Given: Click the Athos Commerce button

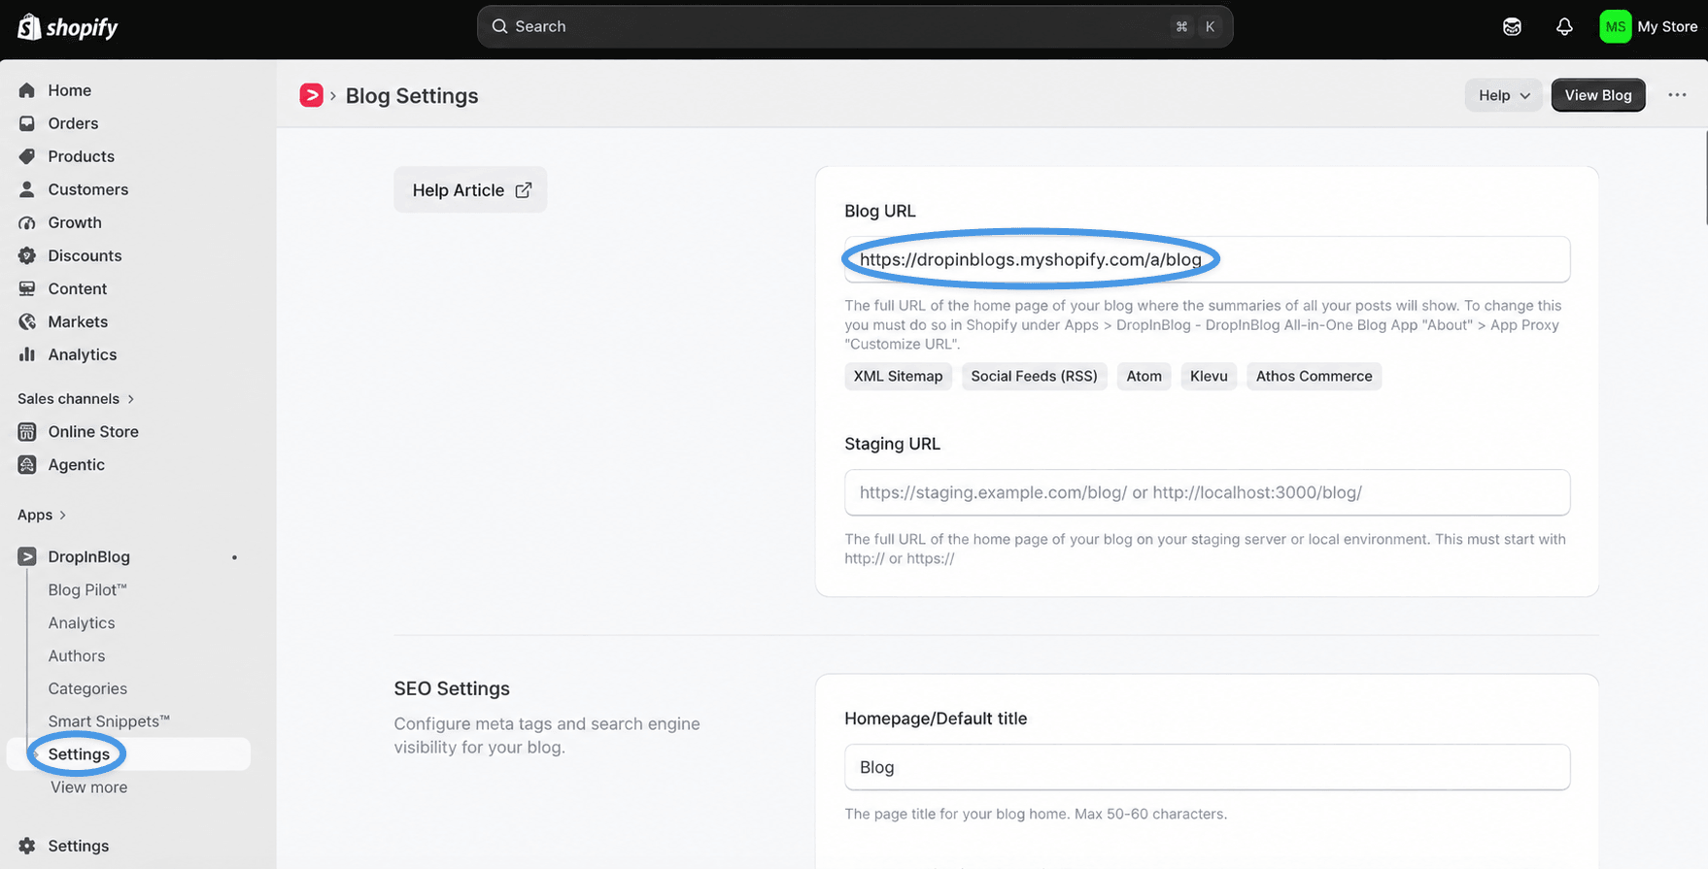Looking at the screenshot, I should pos(1314,376).
